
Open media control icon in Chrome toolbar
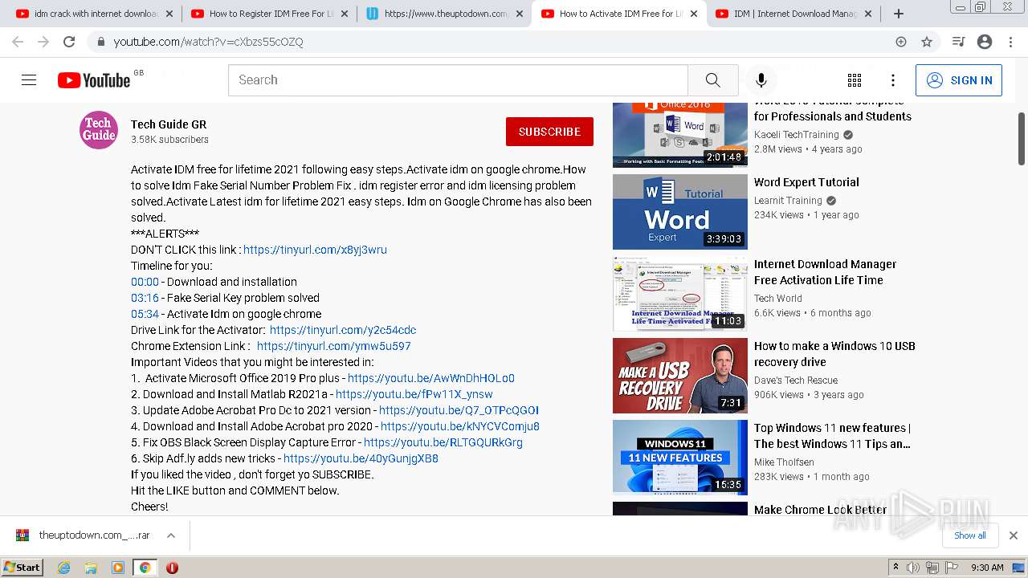(x=958, y=42)
